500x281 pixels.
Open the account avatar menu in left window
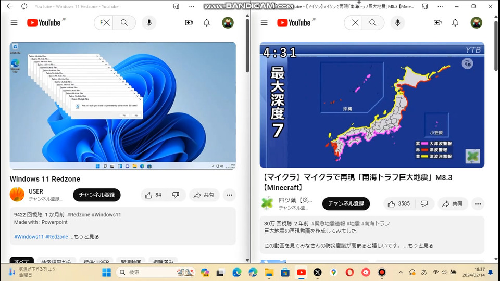(228, 22)
